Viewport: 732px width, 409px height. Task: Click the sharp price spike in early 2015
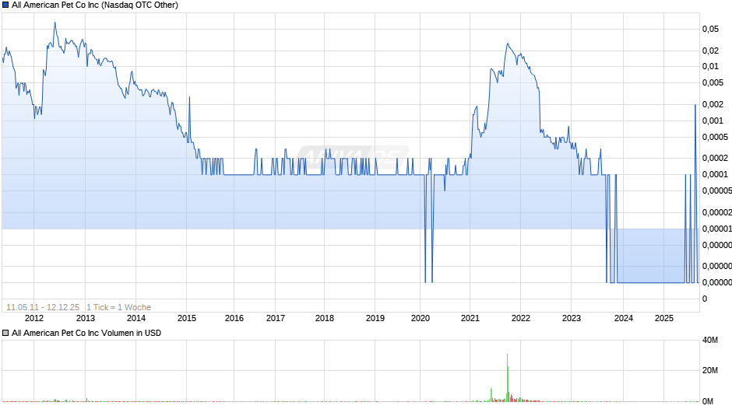tap(189, 97)
